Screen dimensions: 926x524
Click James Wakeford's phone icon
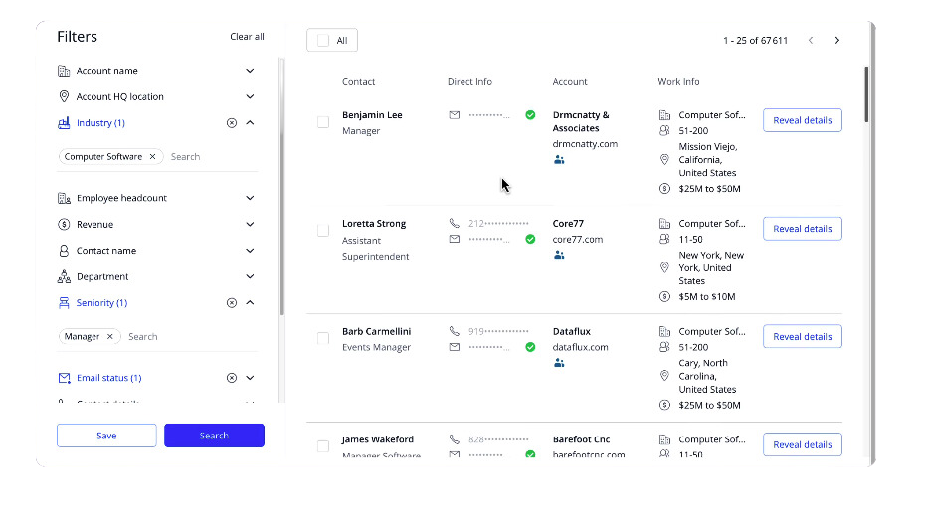(x=455, y=439)
